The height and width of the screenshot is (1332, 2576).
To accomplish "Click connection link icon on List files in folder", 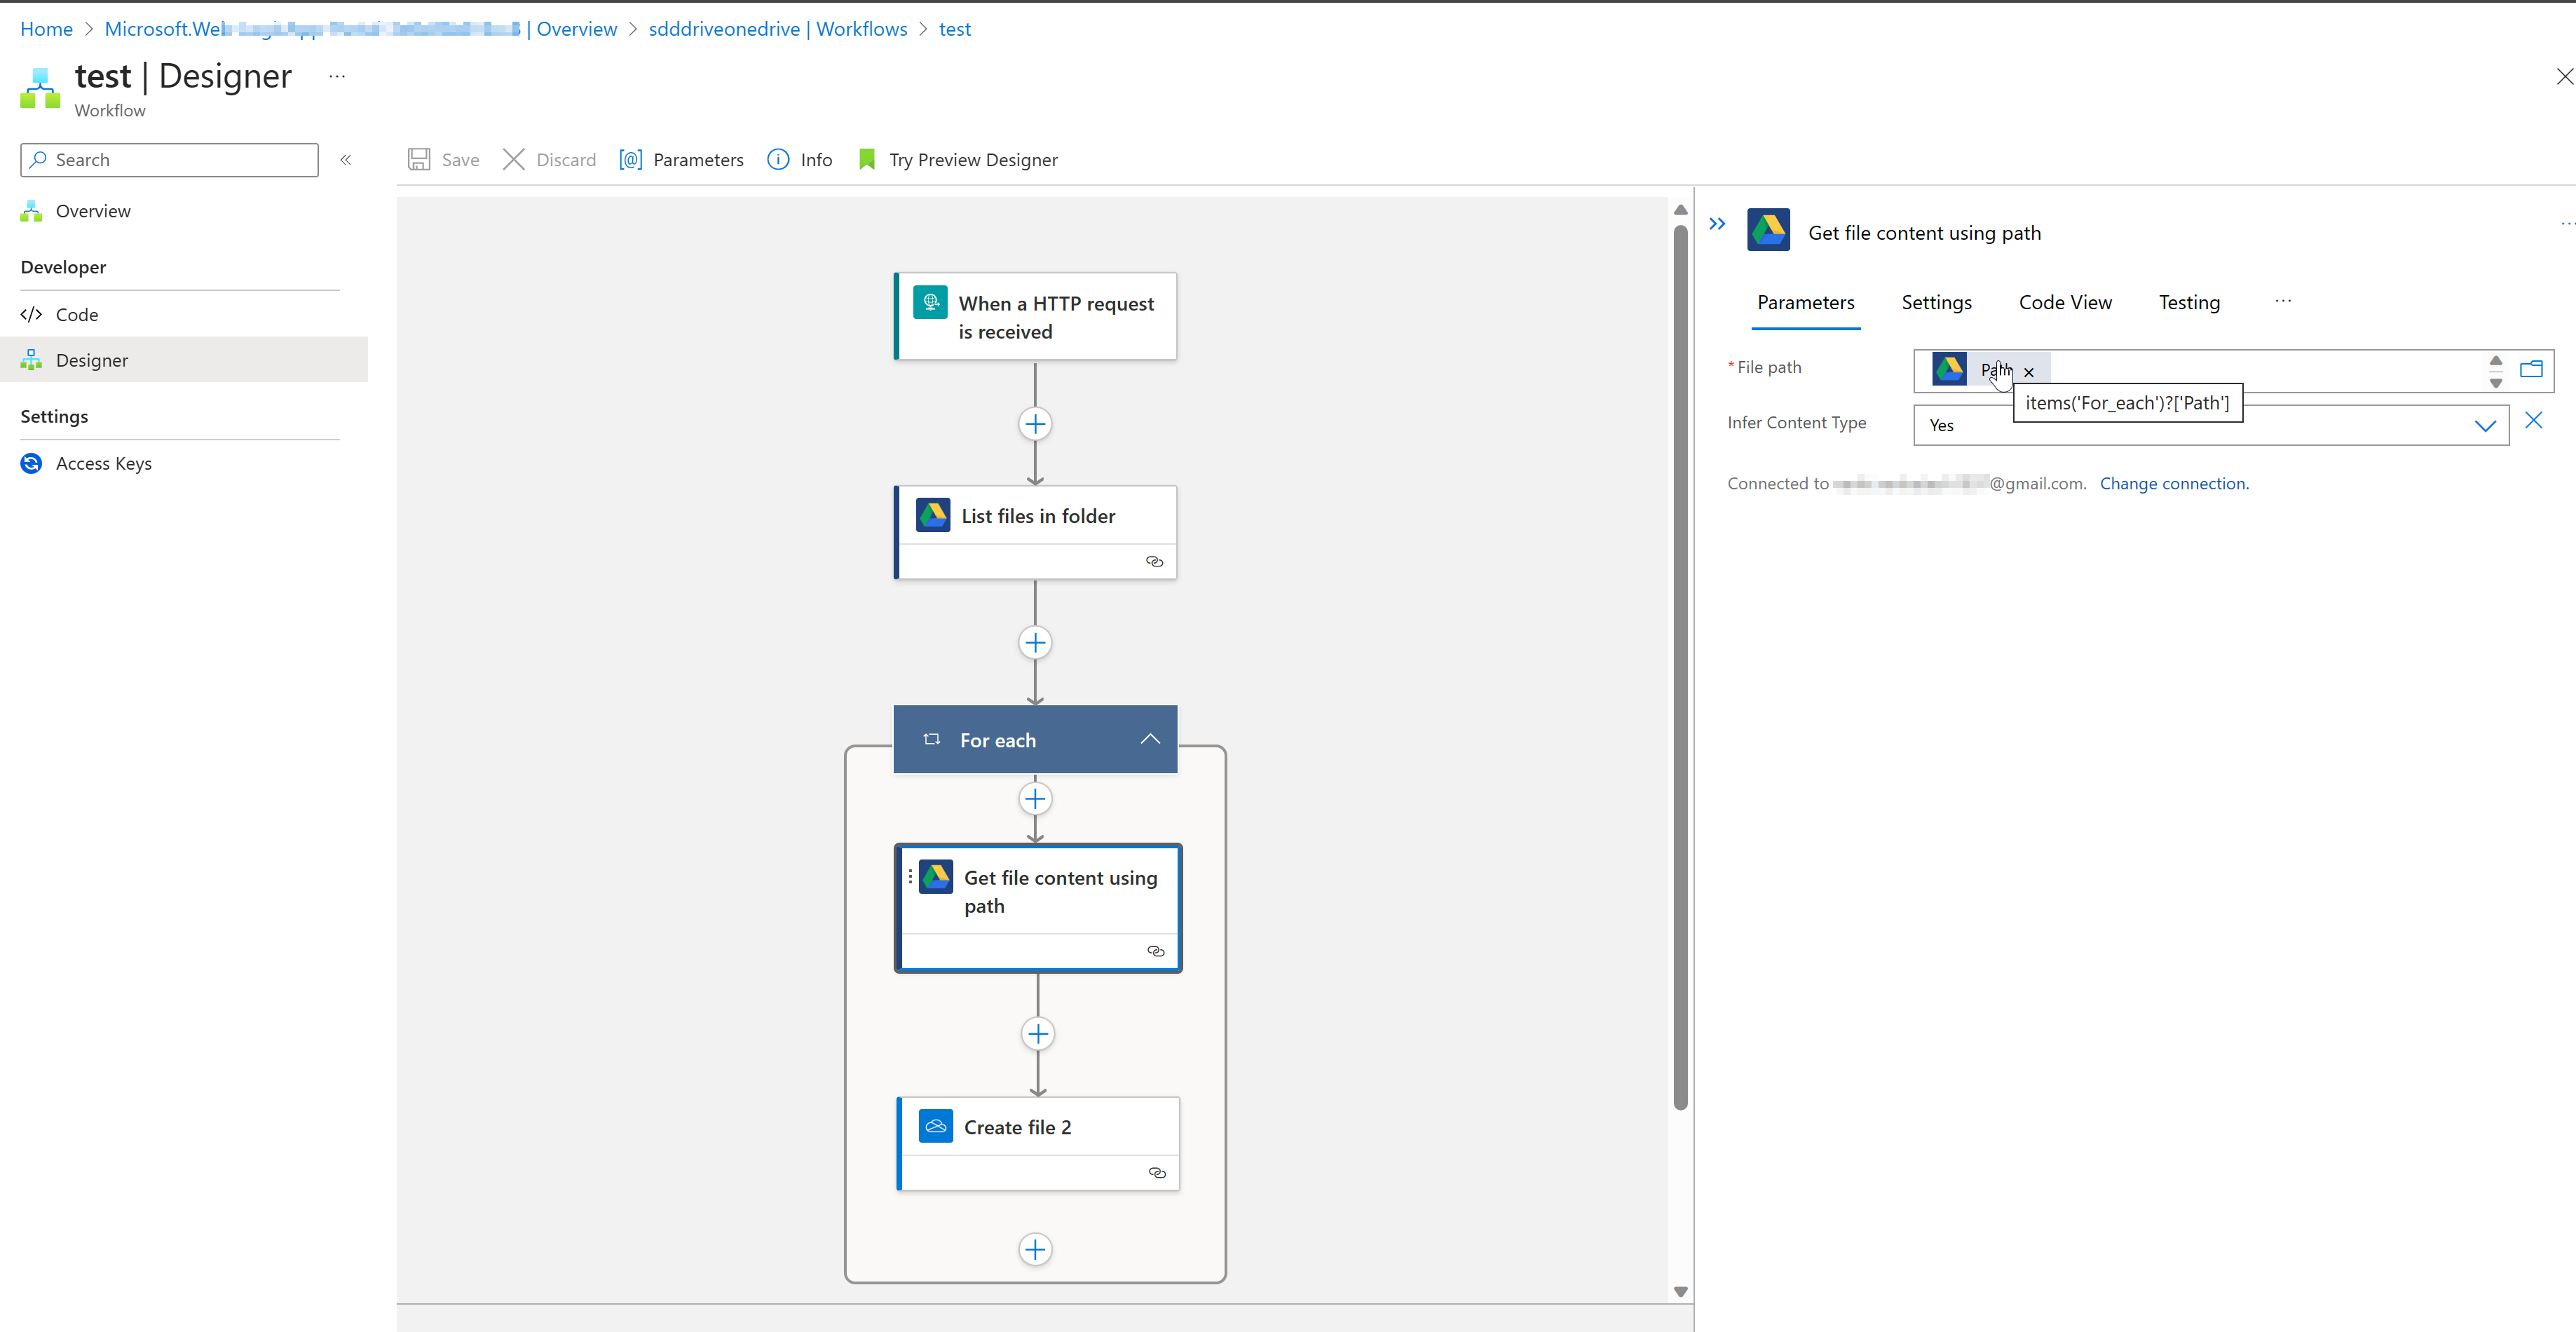I will pyautogui.click(x=1154, y=562).
